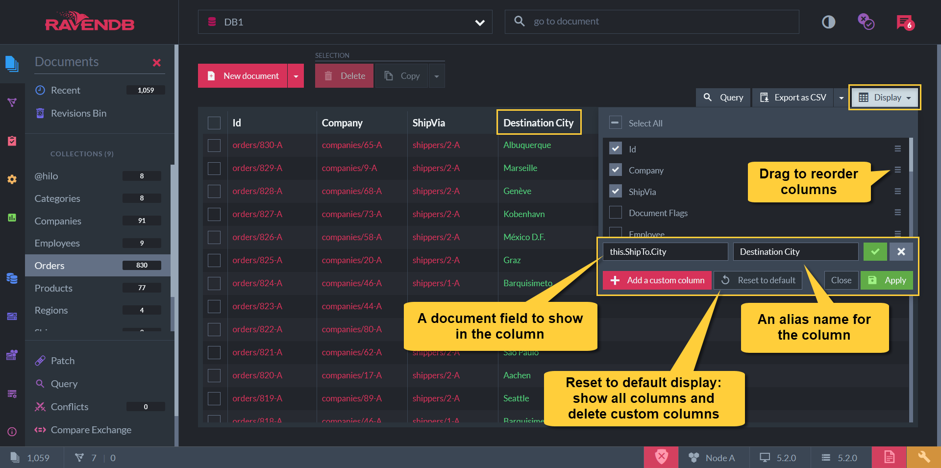Click the Destination City alias input
This screenshot has width=941, height=468.
[795, 251]
